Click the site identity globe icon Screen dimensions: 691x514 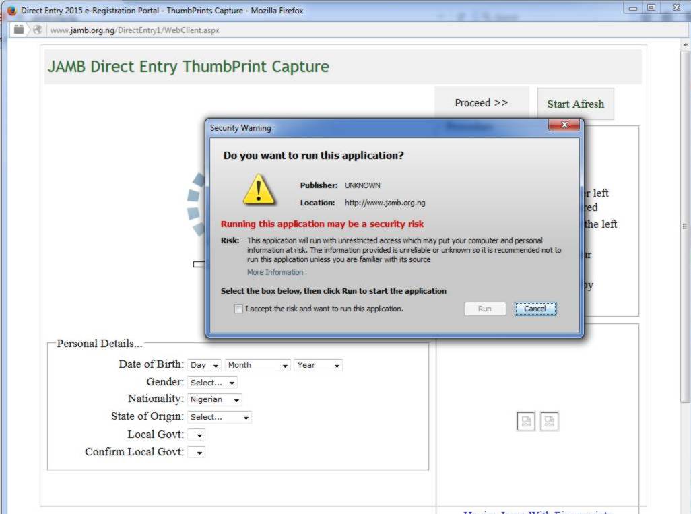[38, 30]
